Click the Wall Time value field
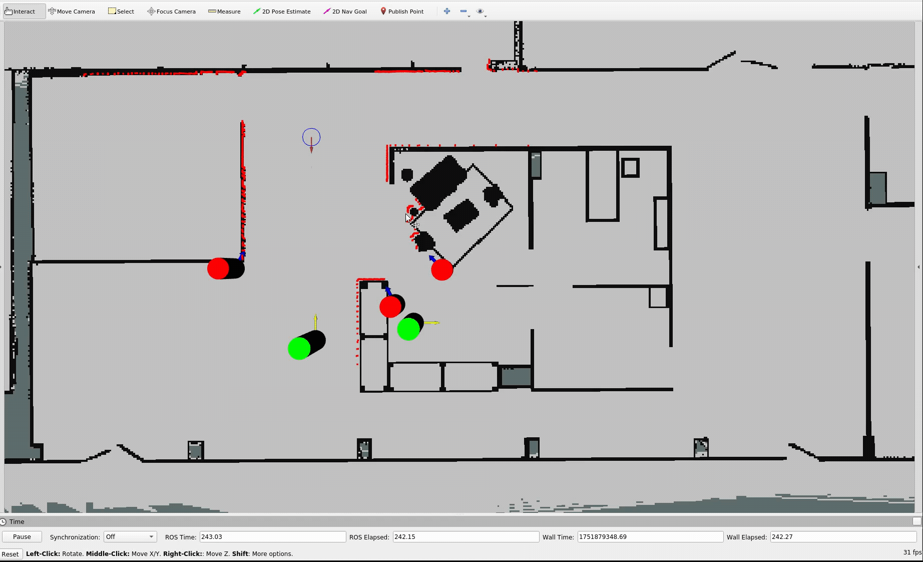The height and width of the screenshot is (562, 923). [650, 536]
